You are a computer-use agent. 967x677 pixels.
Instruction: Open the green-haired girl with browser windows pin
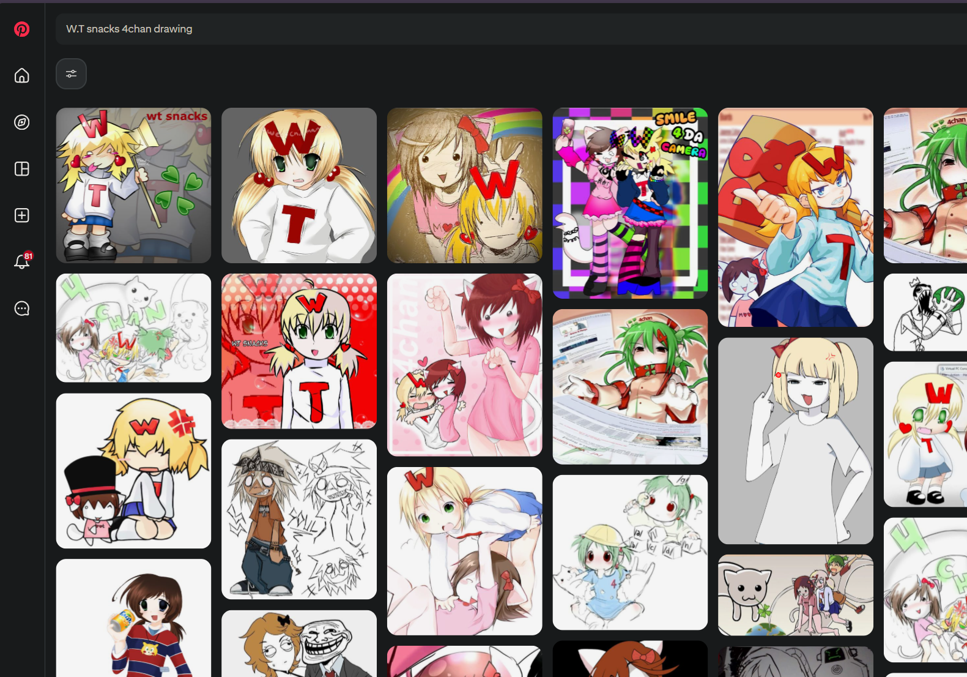(630, 387)
